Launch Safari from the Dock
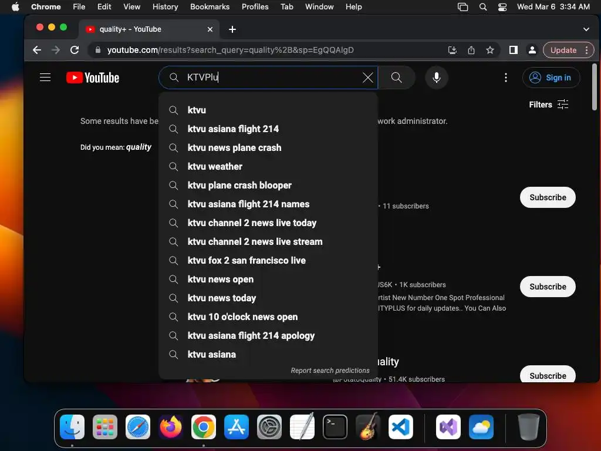Image resolution: width=601 pixels, height=451 pixels. [x=138, y=427]
